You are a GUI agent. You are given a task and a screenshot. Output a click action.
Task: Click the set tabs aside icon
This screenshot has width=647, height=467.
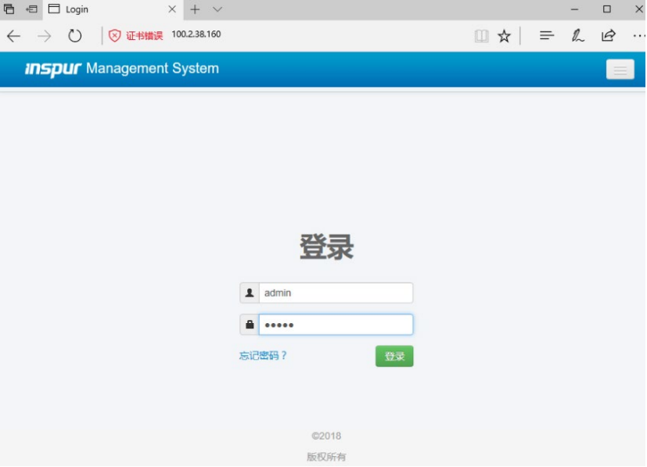click(32, 9)
